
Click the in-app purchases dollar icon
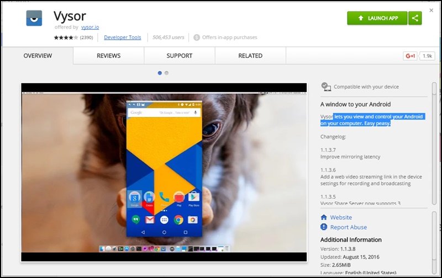[197, 37]
